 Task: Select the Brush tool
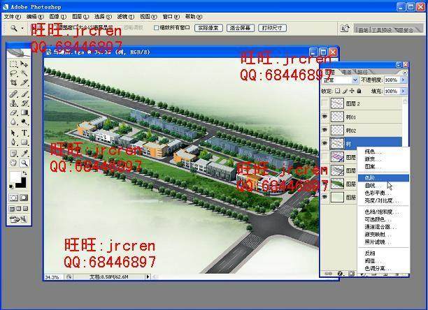(x=24, y=94)
